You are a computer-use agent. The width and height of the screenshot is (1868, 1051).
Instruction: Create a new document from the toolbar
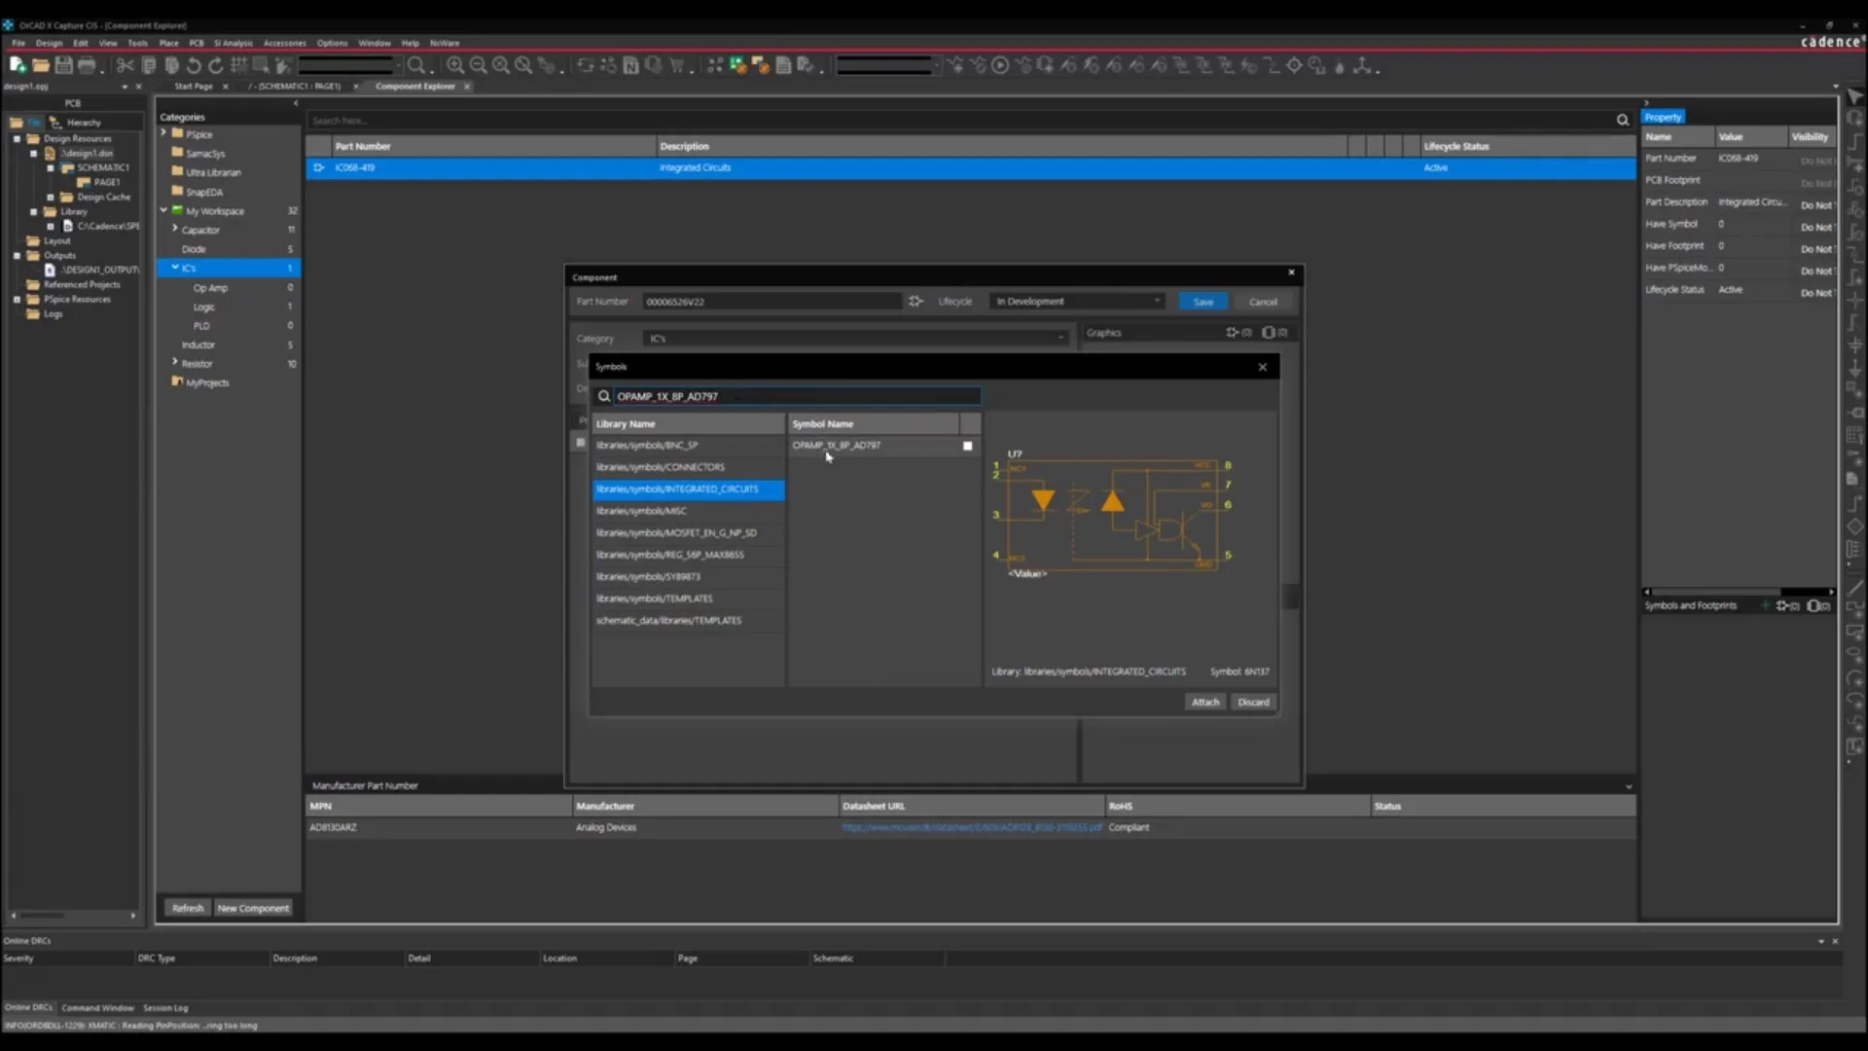click(x=18, y=65)
